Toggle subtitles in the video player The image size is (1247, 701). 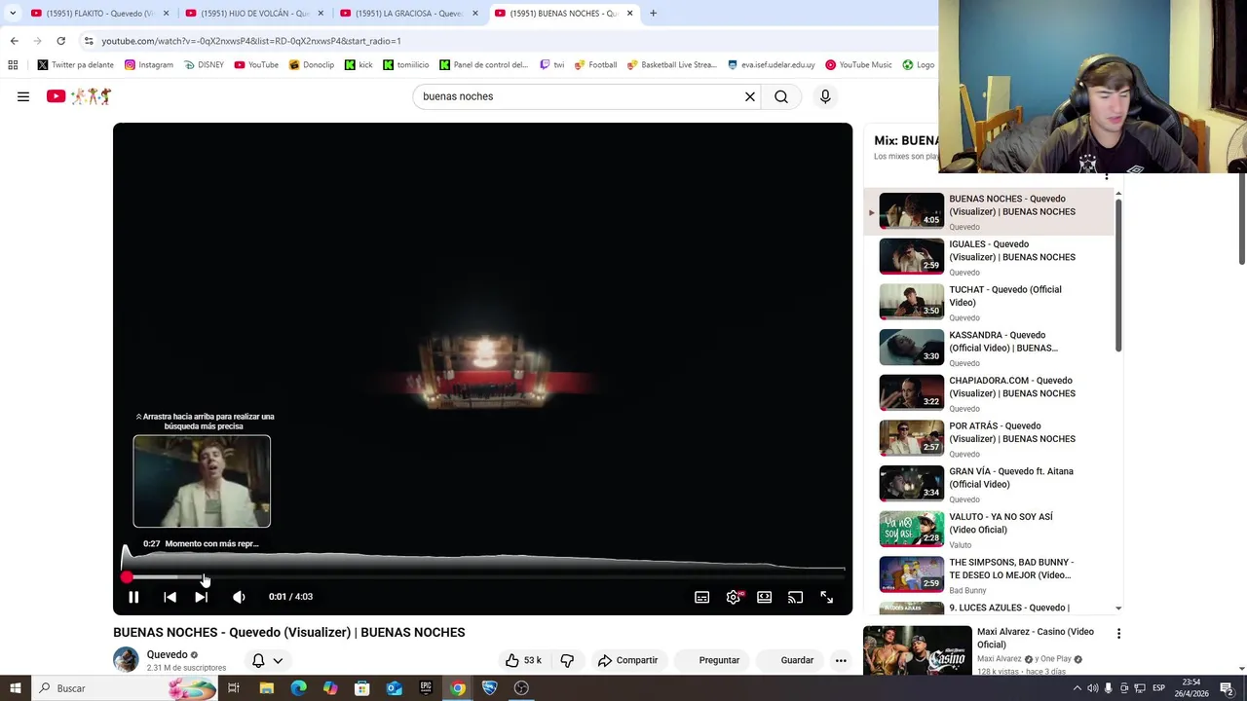point(701,597)
